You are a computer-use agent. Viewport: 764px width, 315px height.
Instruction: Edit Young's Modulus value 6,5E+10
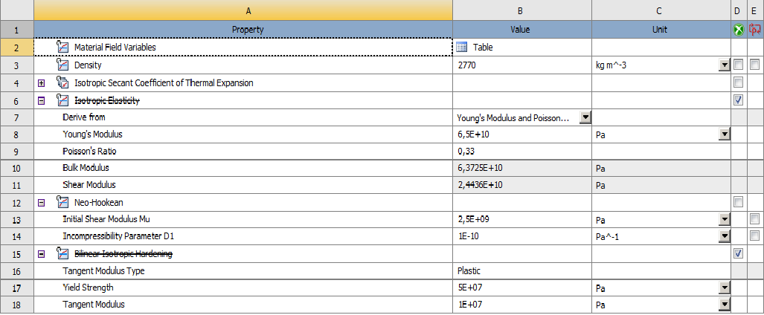522,134
